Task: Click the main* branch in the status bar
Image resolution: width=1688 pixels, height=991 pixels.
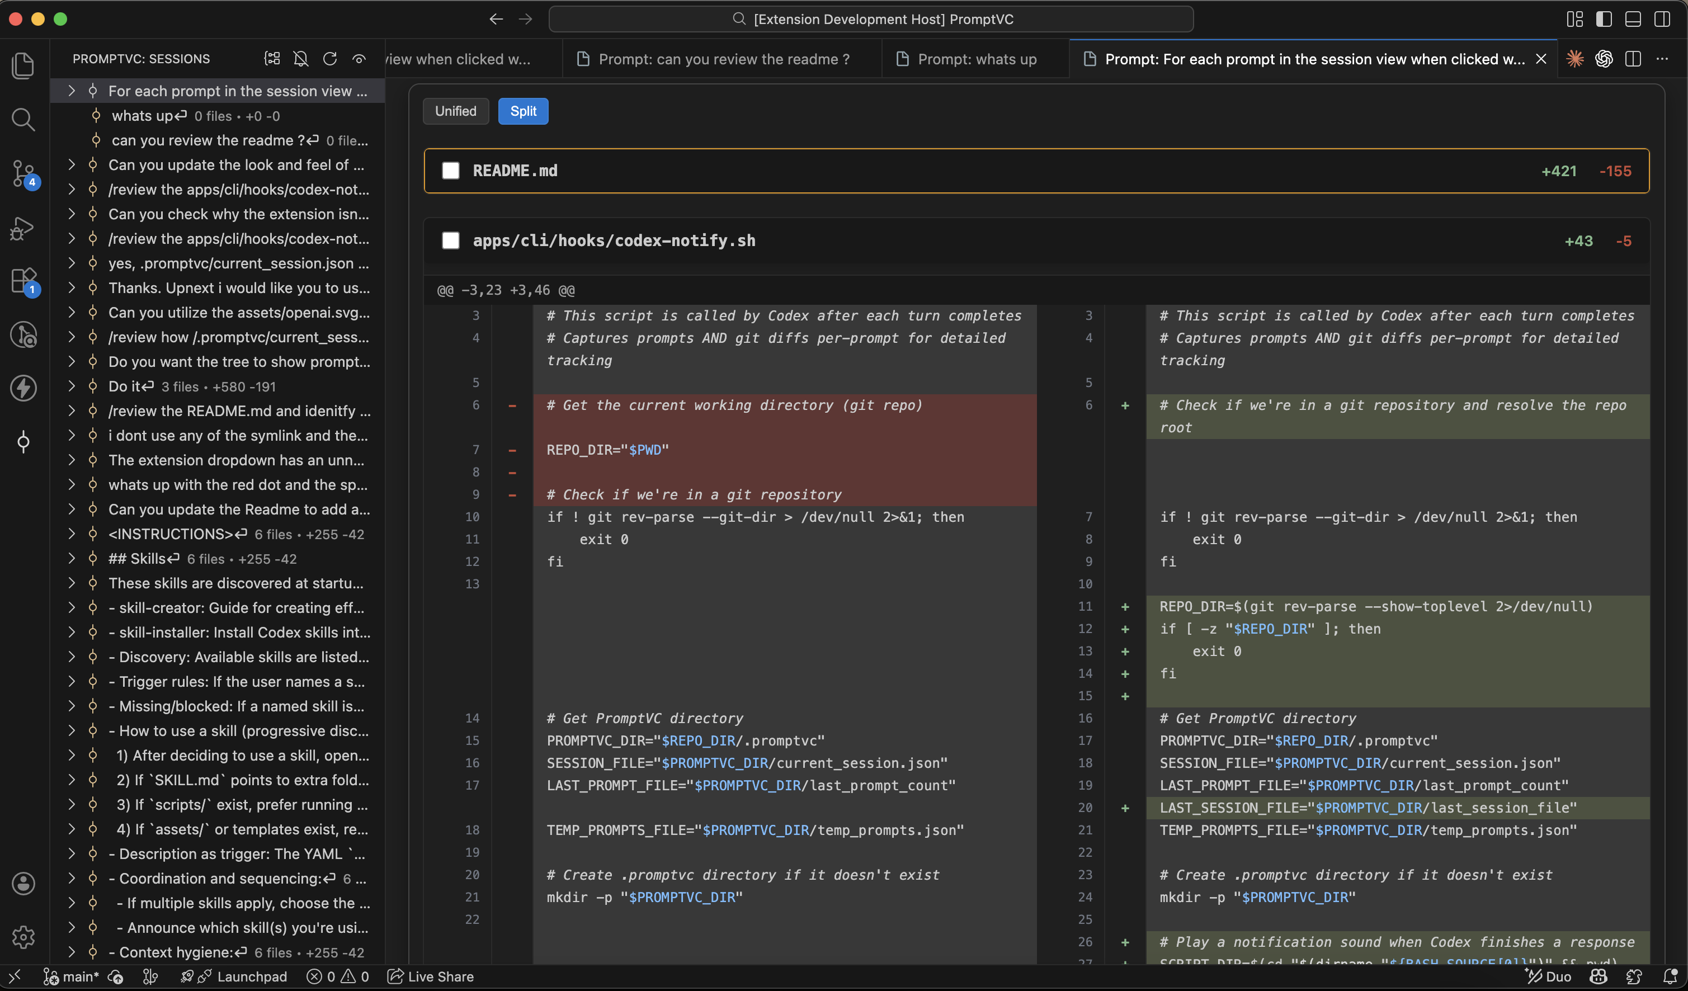Action: coord(72,976)
